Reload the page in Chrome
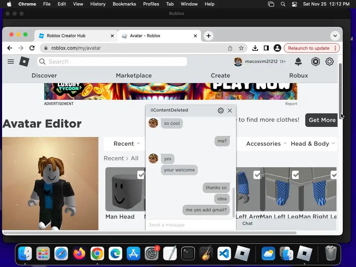This screenshot has width=356, height=267. [32, 48]
